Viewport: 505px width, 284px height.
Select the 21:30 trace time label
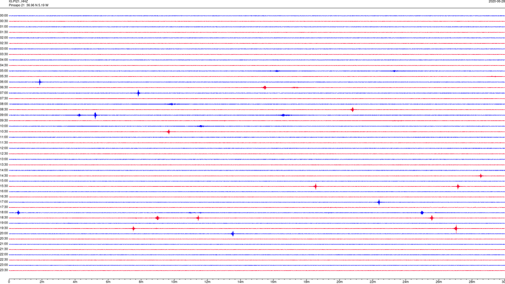4,249
